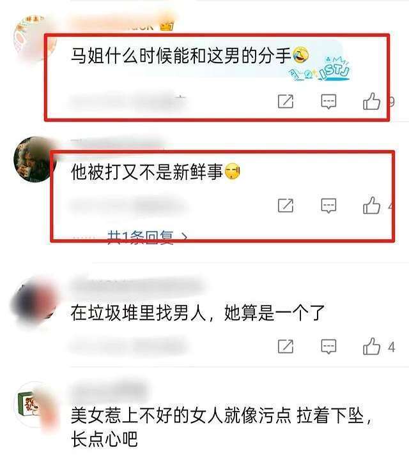Like the 在垃圾堆里找男人 comment
Image resolution: width=409 pixels, height=455 pixels.
click(x=371, y=346)
